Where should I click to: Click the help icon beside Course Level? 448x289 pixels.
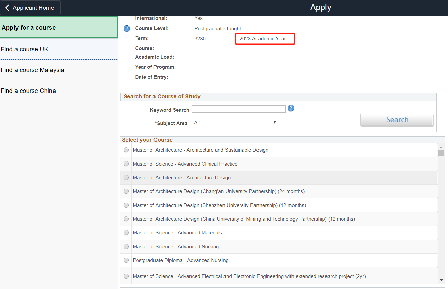click(127, 29)
